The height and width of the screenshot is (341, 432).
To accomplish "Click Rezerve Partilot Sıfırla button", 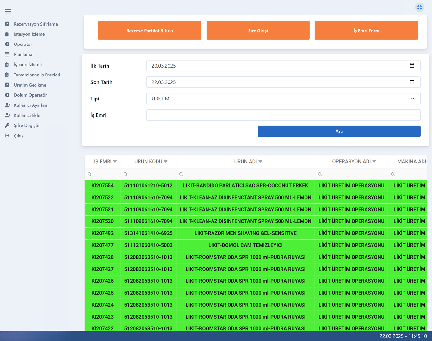I will click(x=150, y=30).
